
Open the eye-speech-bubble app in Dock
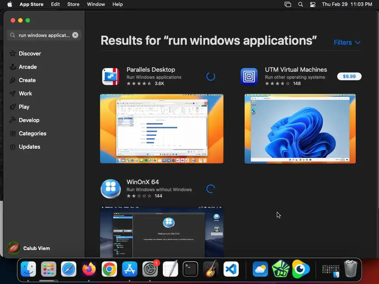[x=301, y=269]
